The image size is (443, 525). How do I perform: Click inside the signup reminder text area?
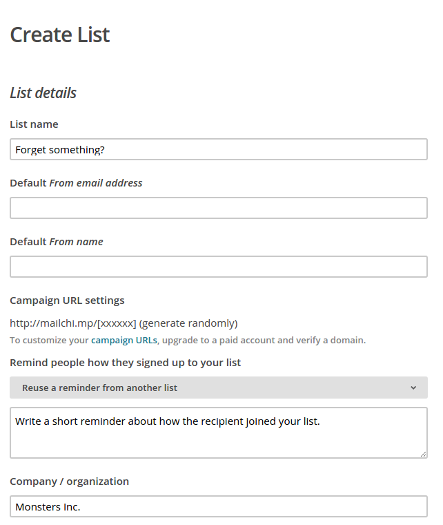[x=219, y=432]
